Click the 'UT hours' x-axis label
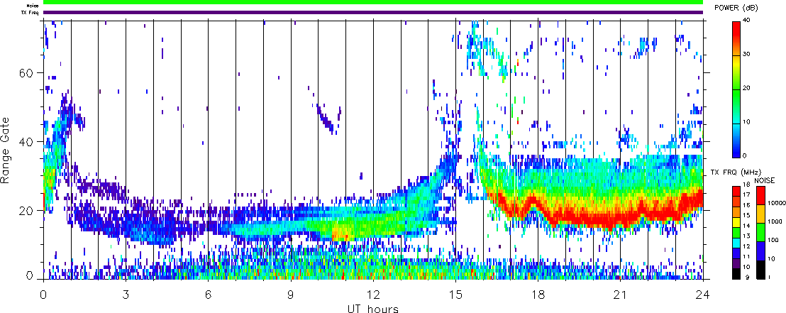Image resolution: width=786 pixels, height=313 pixels. point(373,309)
